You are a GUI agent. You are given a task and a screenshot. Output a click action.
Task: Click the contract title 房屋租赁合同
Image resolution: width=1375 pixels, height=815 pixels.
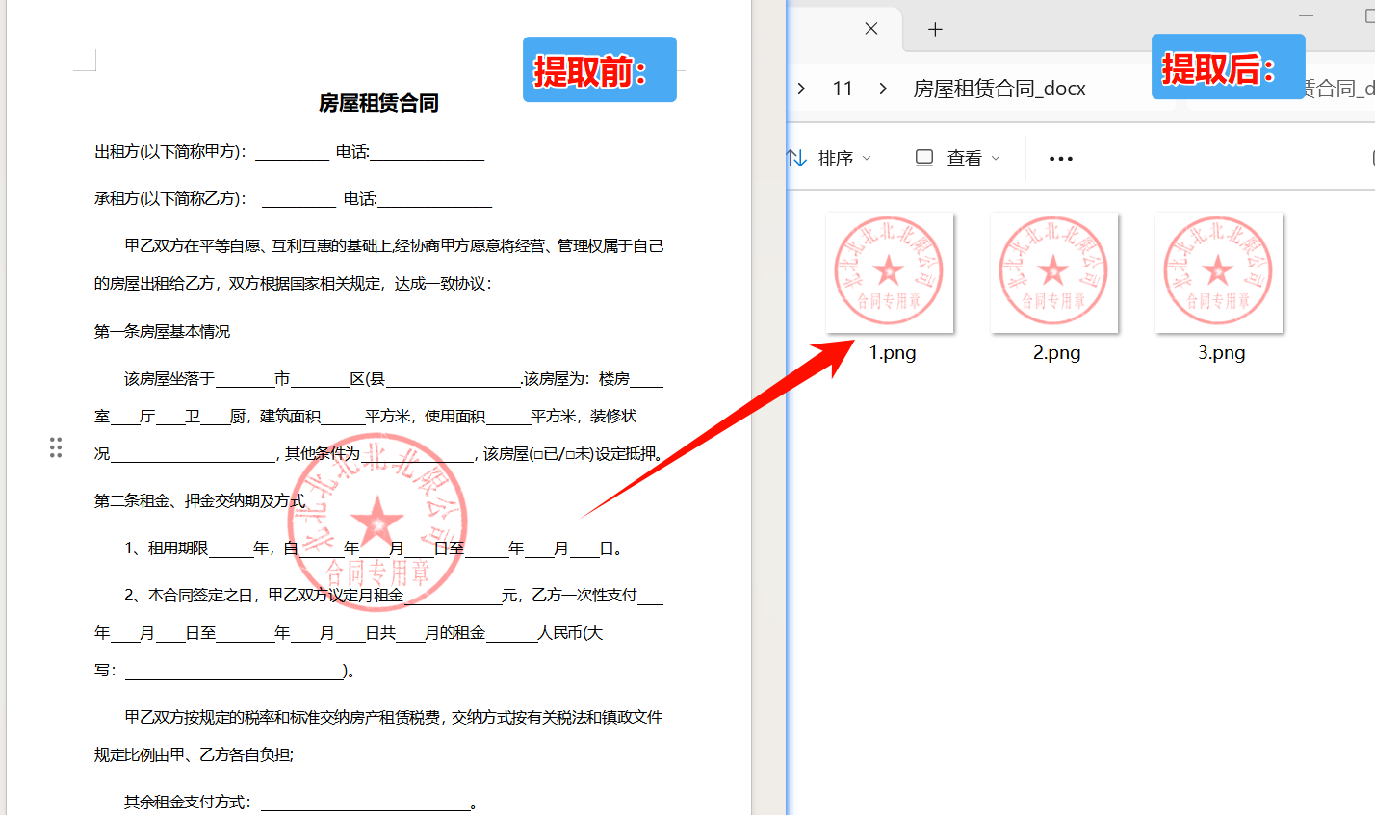pos(380,103)
